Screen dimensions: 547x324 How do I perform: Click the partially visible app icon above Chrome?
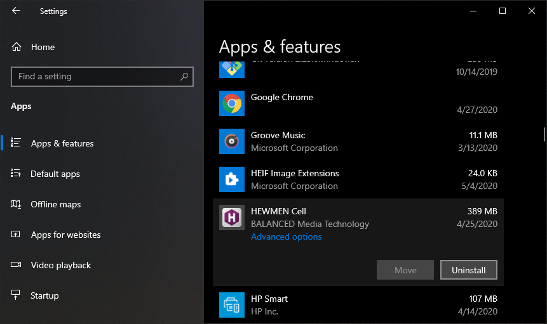click(x=232, y=70)
